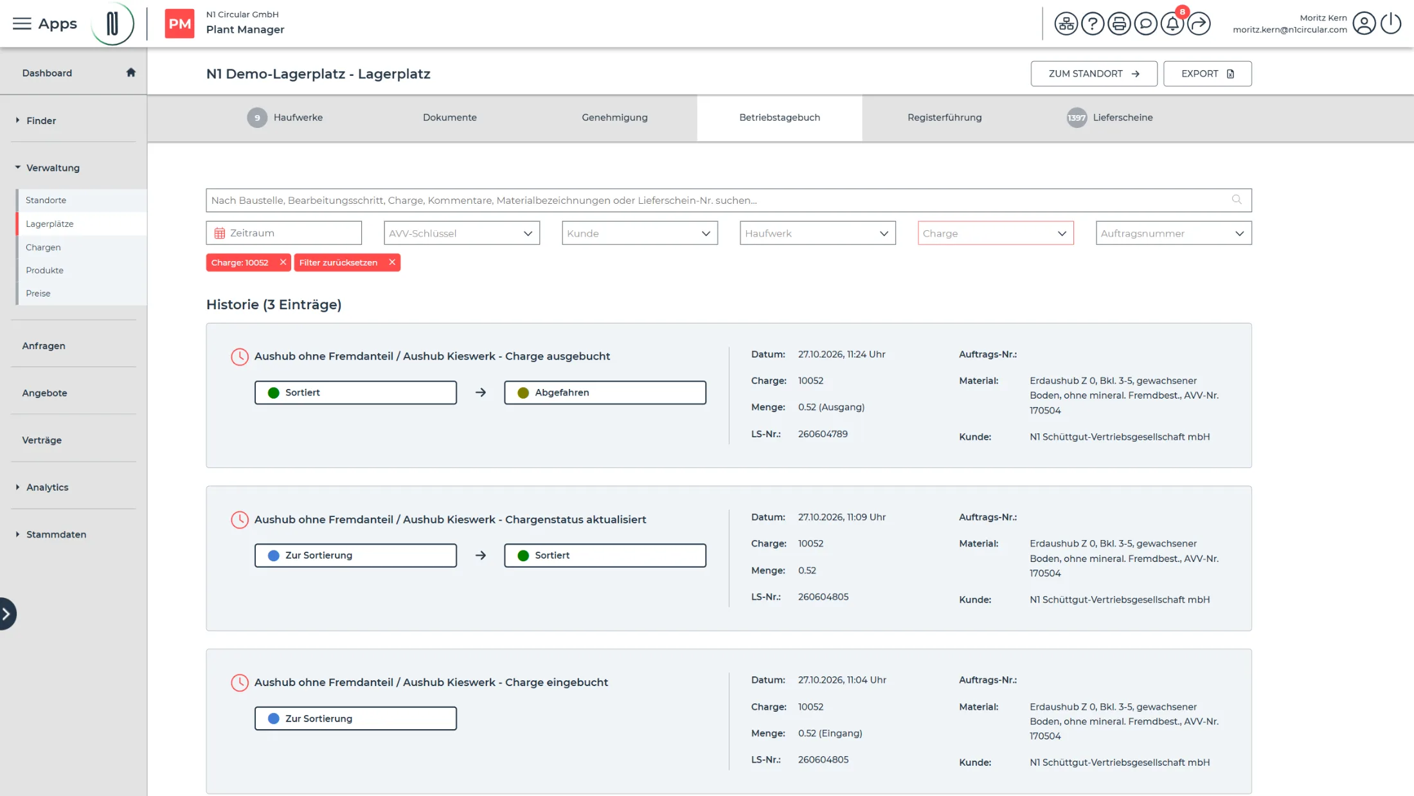This screenshot has width=1414, height=796.
Task: Expand the collapsed side panel arrow
Action: [7, 614]
